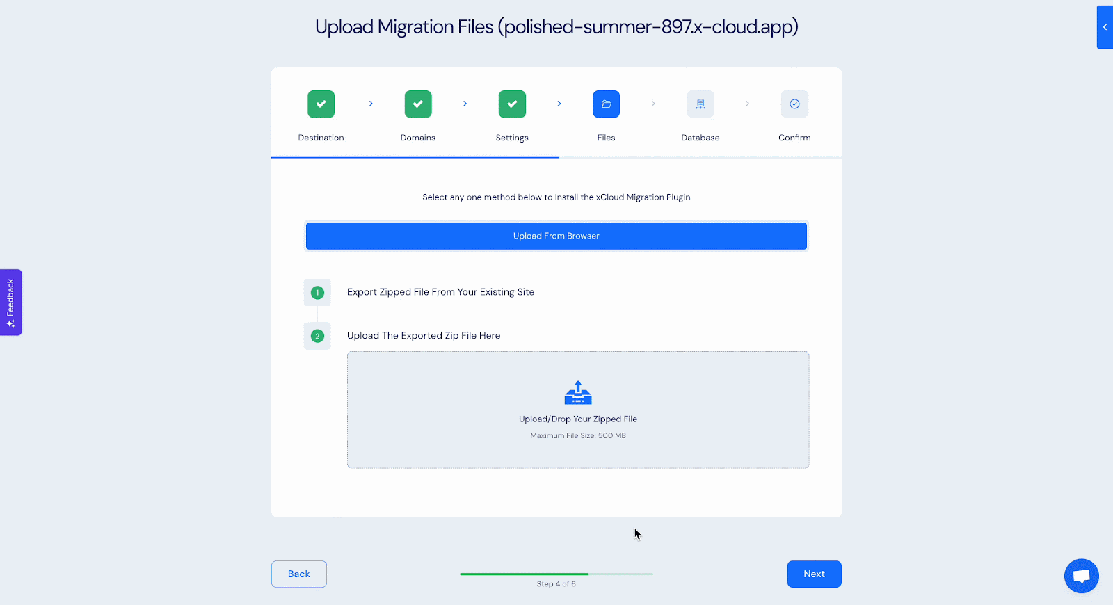Viewport: 1113px width, 605px height.
Task: Click the Step 4 of 6 progress bar
Action: point(556,574)
